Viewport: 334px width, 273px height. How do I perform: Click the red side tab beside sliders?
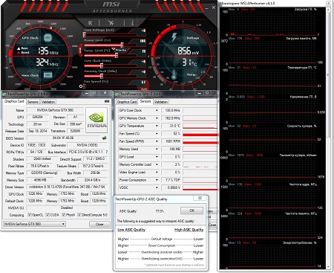pyautogui.click(x=80, y=51)
